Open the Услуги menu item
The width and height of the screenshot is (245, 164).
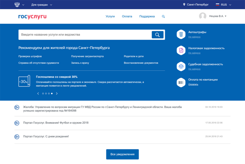point(110,16)
